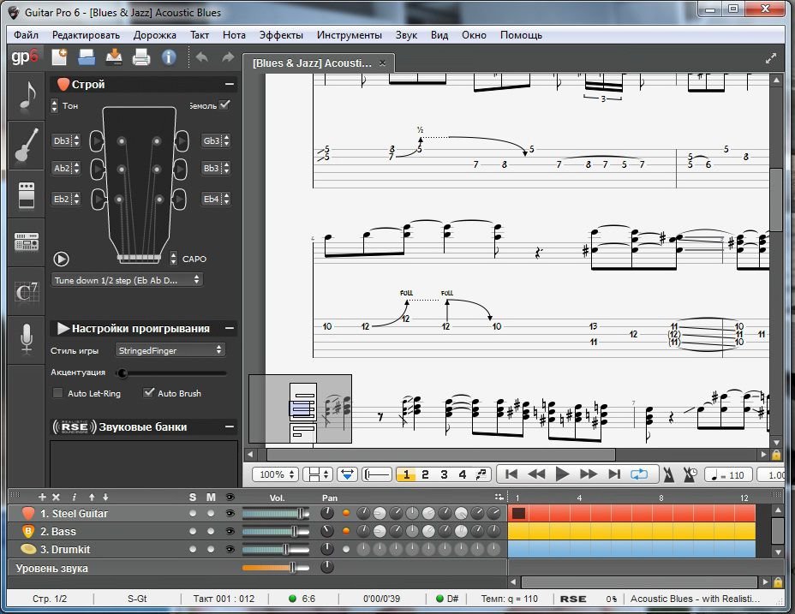Mute the Bass track
795x614 pixels.
tap(211, 531)
